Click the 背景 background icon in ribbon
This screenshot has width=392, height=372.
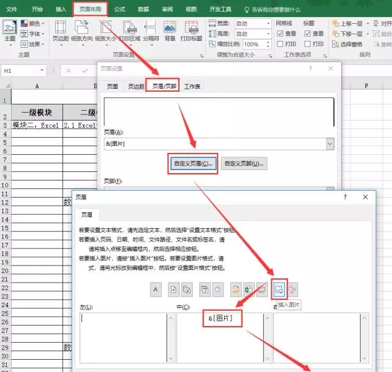tap(170, 32)
